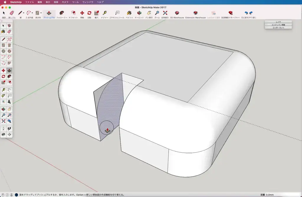Choose the Pie tool in the left palette
The image size is (302, 197).
pos(9,63)
